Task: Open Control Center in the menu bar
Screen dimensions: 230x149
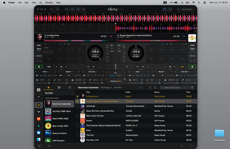Action: [x=205, y=2]
